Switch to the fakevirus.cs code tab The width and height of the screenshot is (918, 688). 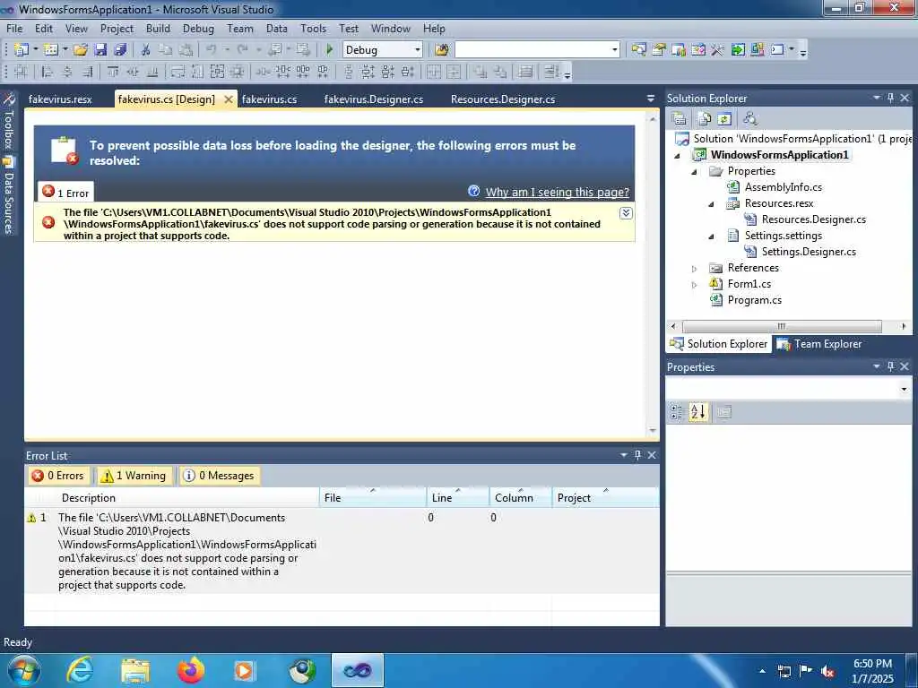(x=269, y=99)
